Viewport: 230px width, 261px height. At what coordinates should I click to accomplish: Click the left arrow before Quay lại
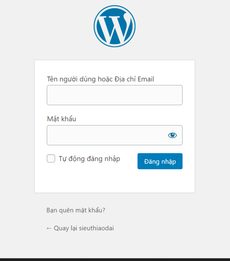(x=49, y=228)
